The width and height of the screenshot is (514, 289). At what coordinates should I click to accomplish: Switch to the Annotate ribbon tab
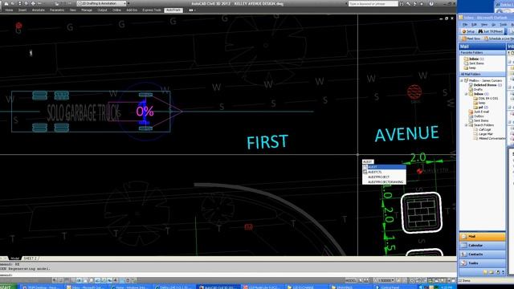(39, 10)
